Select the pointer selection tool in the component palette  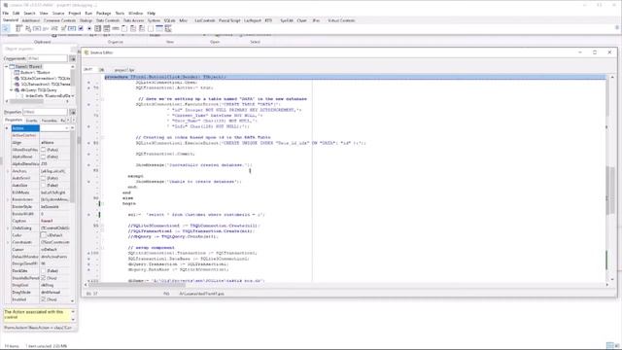click(6, 28)
